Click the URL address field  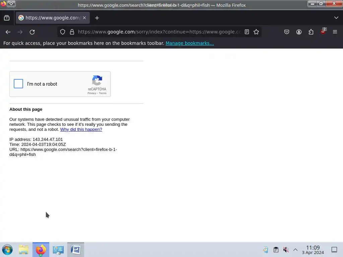[159, 32]
